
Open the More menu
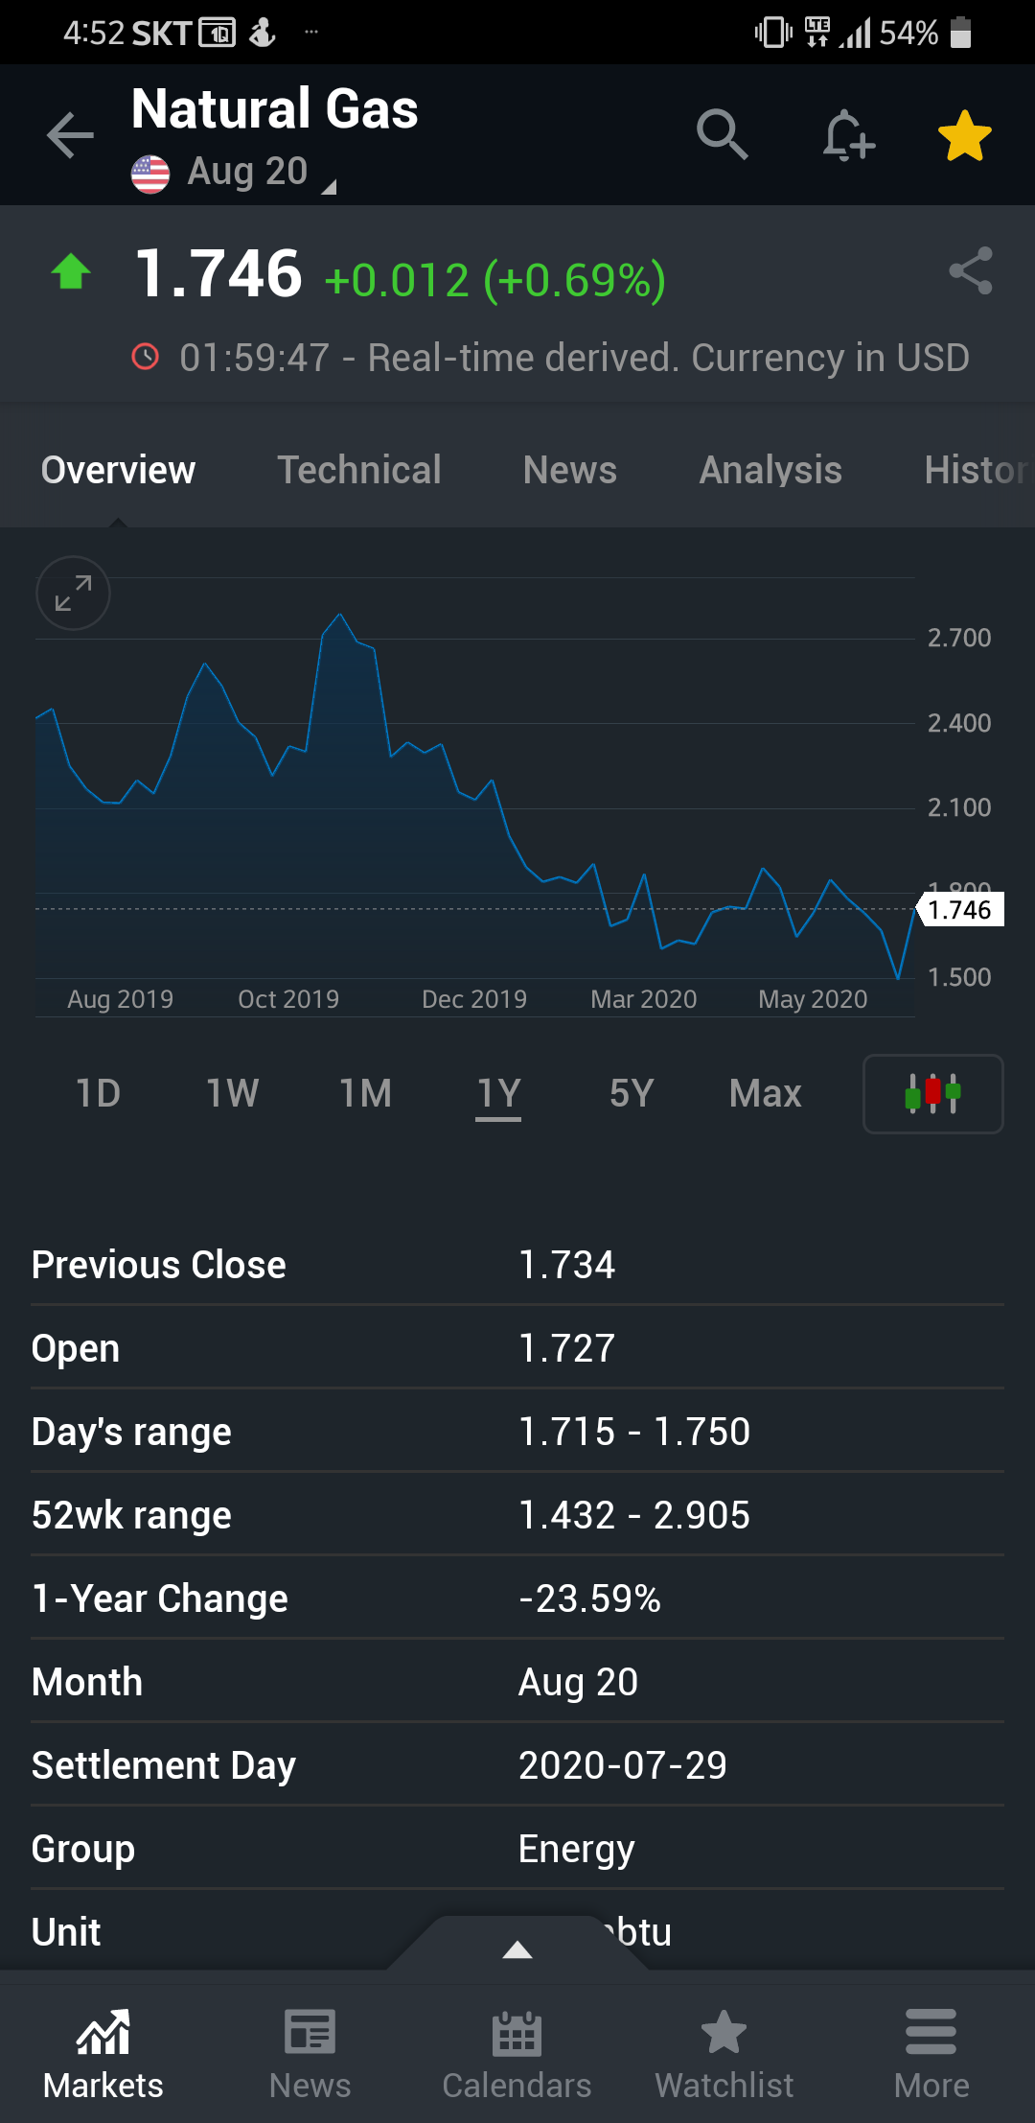(931, 2054)
